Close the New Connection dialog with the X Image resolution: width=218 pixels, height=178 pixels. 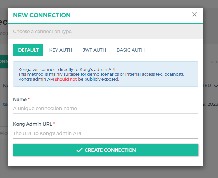tap(195, 14)
